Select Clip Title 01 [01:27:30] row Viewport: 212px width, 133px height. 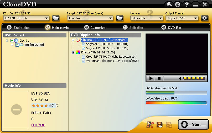click(104, 40)
